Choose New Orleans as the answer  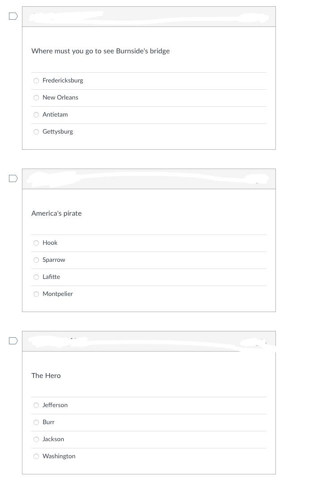[36, 98]
